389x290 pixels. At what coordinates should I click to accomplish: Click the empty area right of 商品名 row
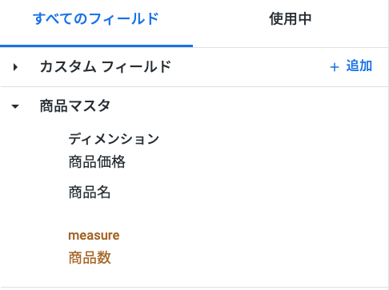tap(250, 192)
